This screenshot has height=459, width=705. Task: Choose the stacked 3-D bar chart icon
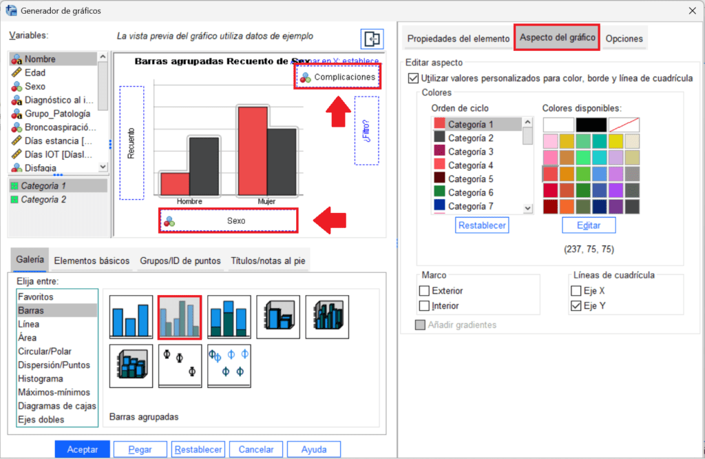[x=130, y=366]
